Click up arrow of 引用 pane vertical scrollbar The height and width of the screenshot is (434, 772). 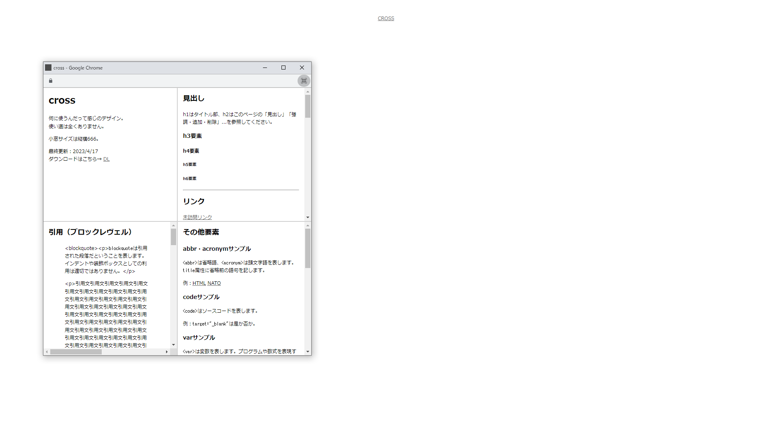tap(173, 225)
